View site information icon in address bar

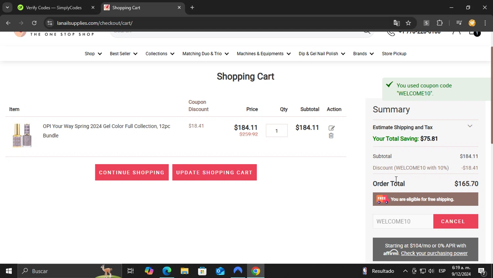(x=50, y=23)
